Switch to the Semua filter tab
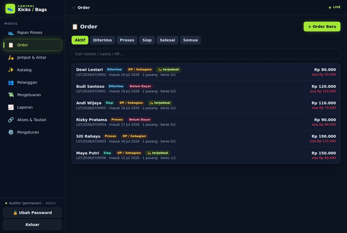The width and height of the screenshot is (347, 233). (190, 40)
